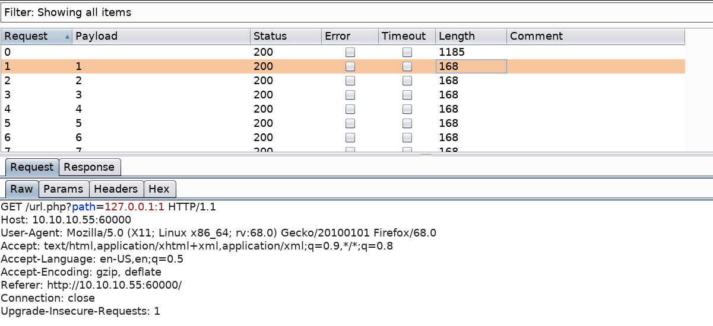
Task: Click the Filter: Showing all items bar
Action: (x=356, y=12)
